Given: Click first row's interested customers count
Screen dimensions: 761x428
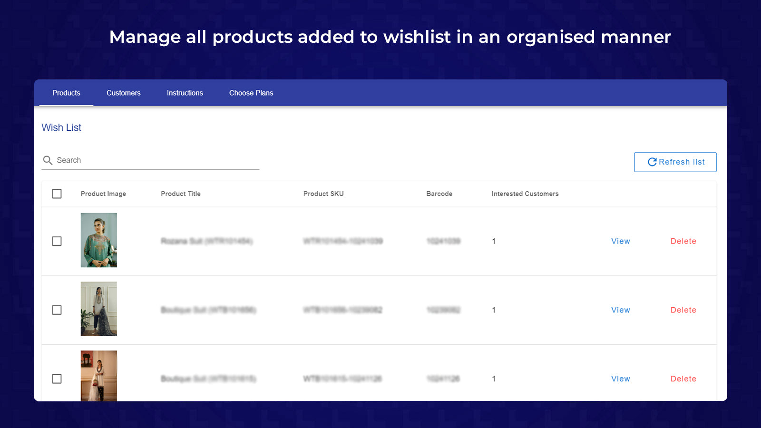Looking at the screenshot, I should (x=494, y=241).
